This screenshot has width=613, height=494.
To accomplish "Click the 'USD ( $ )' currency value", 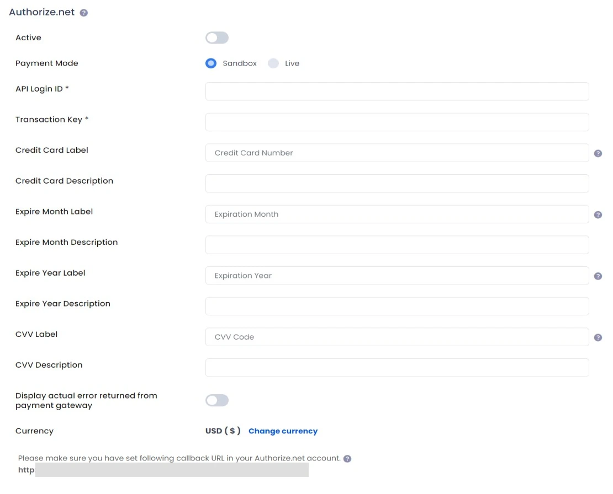I will click(223, 431).
